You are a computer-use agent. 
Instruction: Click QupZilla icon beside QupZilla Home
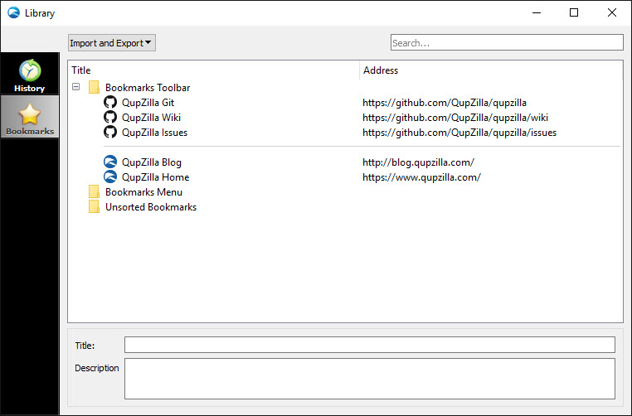tap(110, 177)
